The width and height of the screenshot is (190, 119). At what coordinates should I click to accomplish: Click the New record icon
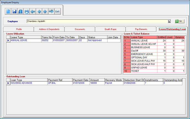[8, 11]
